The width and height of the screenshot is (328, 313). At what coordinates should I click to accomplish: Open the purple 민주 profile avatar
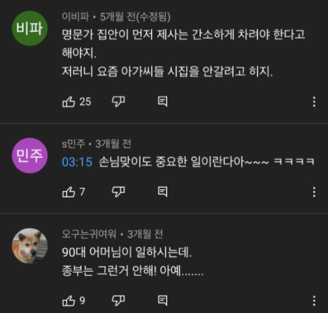pos(29,156)
